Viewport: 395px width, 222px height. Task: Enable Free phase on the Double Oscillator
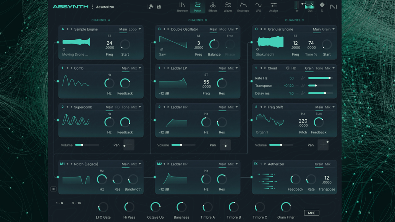230,36
